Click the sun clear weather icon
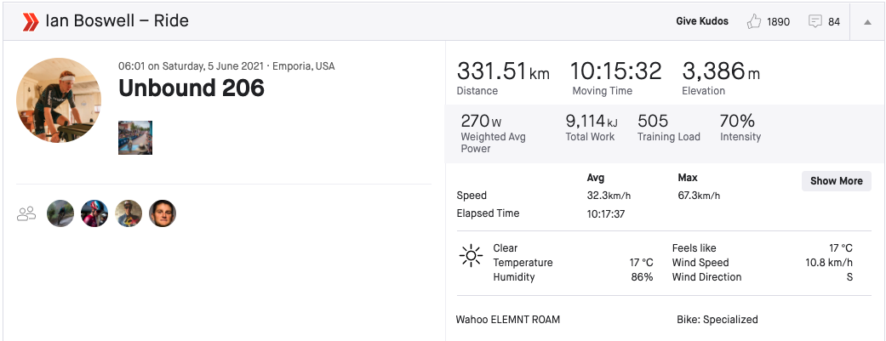886x341 pixels. [471, 256]
